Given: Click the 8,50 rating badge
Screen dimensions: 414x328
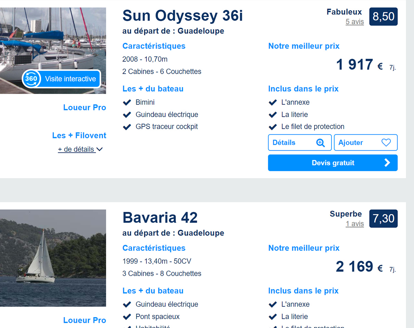Looking at the screenshot, I should point(383,16).
